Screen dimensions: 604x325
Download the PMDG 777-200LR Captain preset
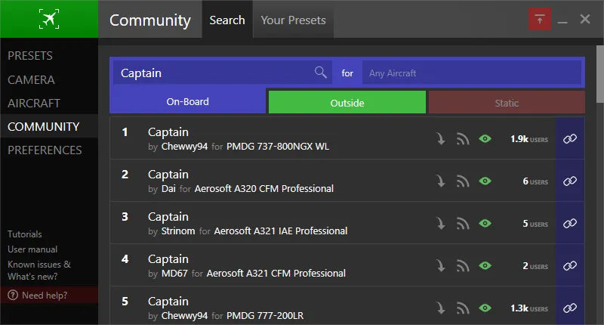point(441,308)
